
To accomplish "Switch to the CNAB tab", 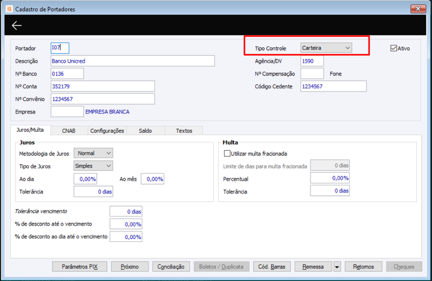I will (69, 131).
